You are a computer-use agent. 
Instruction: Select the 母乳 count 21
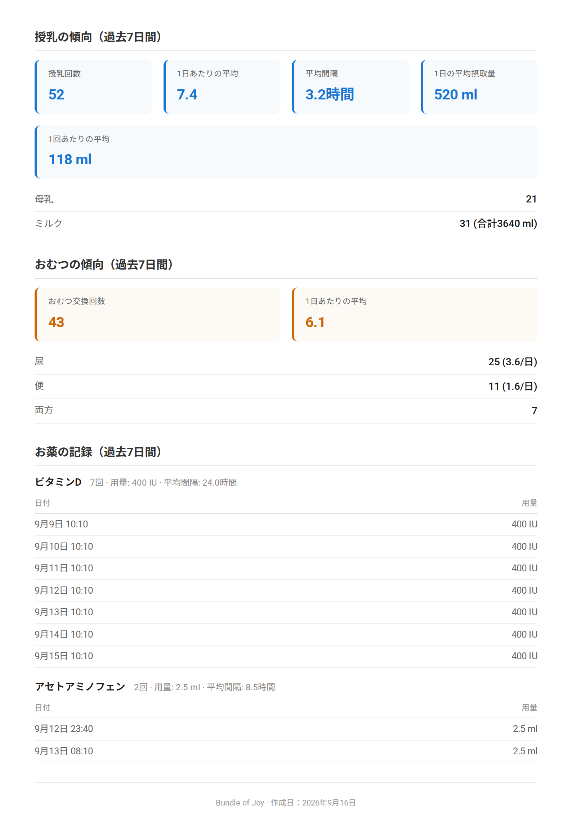531,199
